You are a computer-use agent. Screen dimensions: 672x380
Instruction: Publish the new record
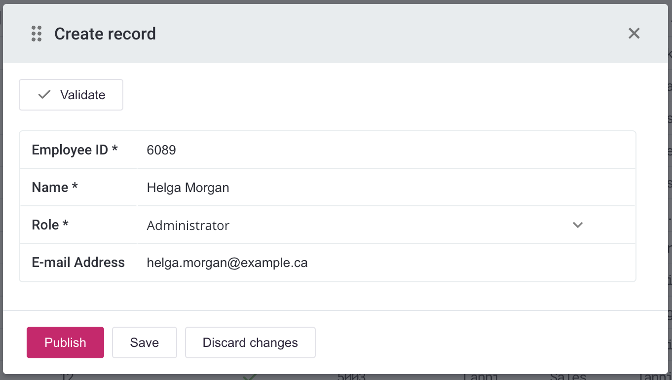point(65,342)
